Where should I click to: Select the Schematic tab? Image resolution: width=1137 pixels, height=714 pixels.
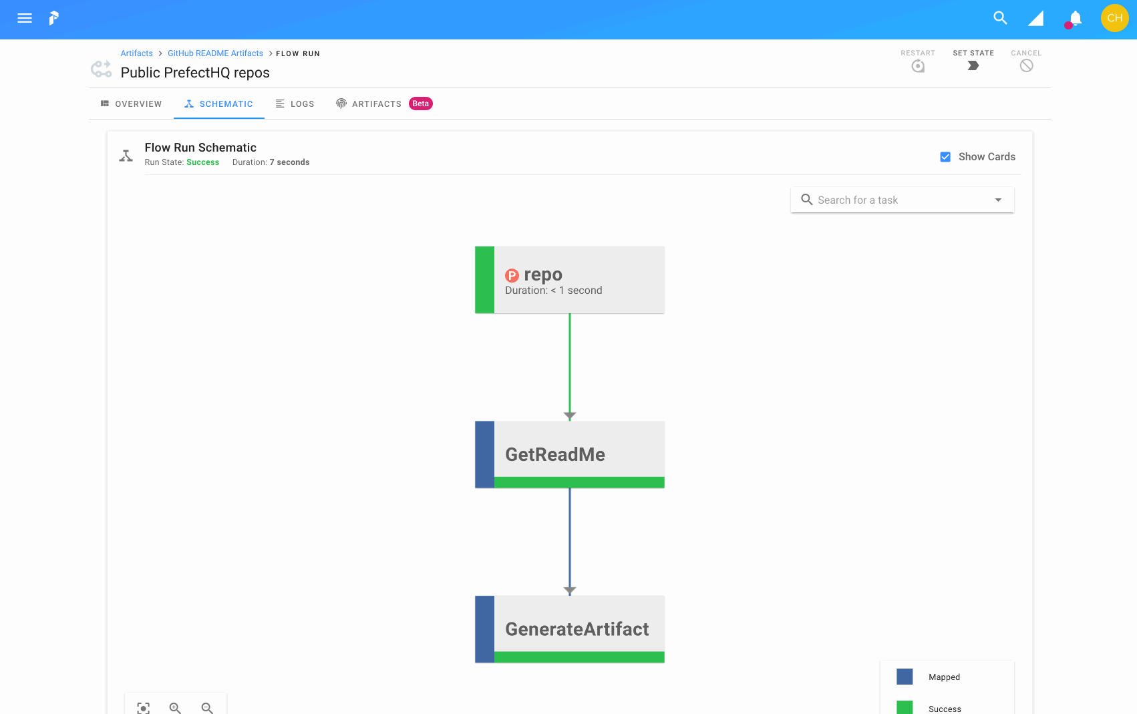(x=218, y=104)
